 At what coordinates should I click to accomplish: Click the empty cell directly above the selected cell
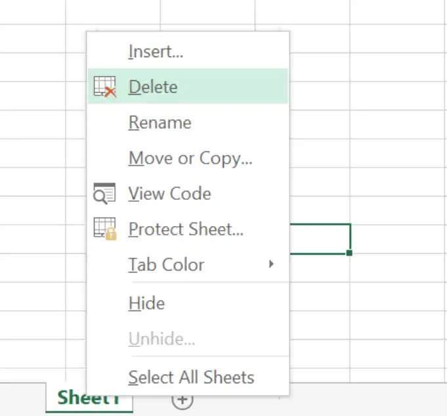click(320, 210)
